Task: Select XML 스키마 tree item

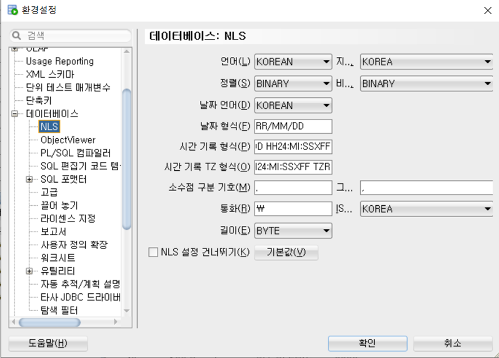Action: coord(50,74)
